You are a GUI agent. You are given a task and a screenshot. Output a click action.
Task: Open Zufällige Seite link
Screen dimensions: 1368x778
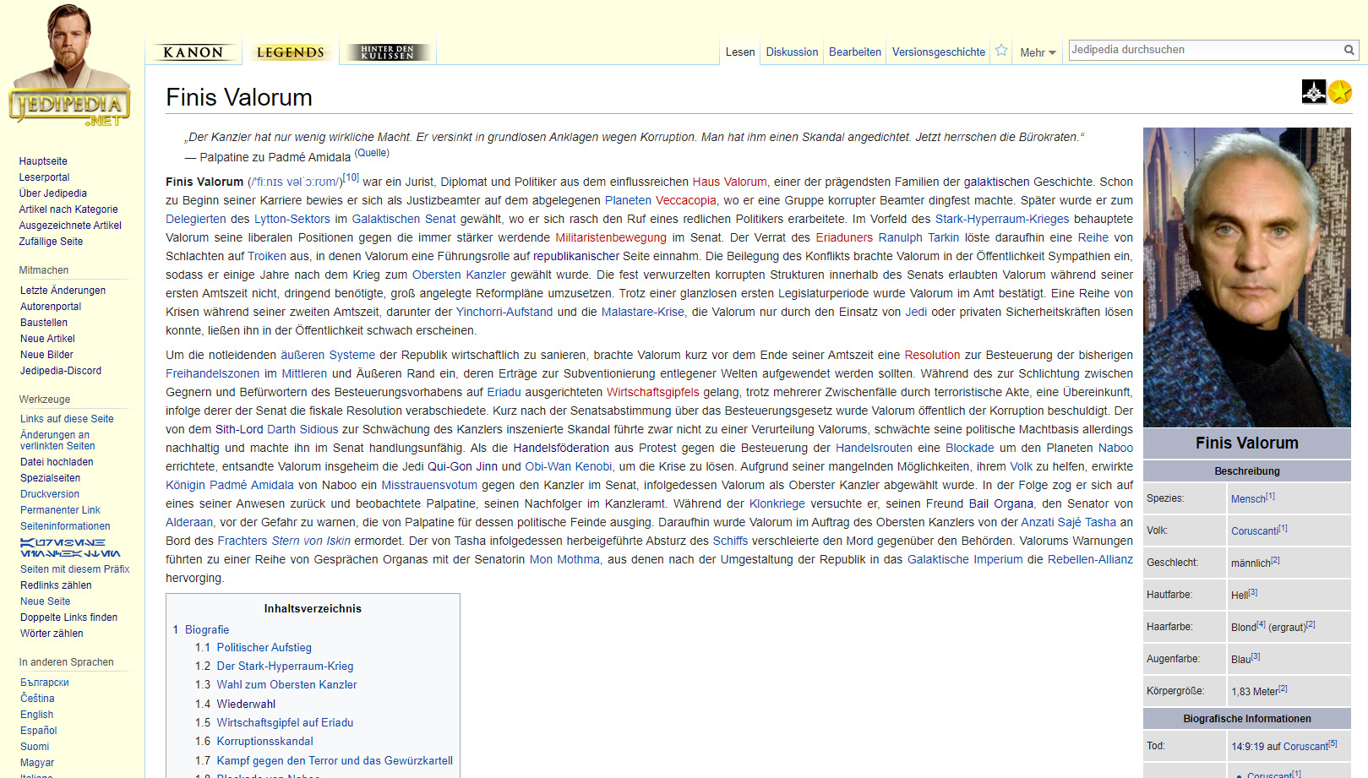tap(51, 242)
